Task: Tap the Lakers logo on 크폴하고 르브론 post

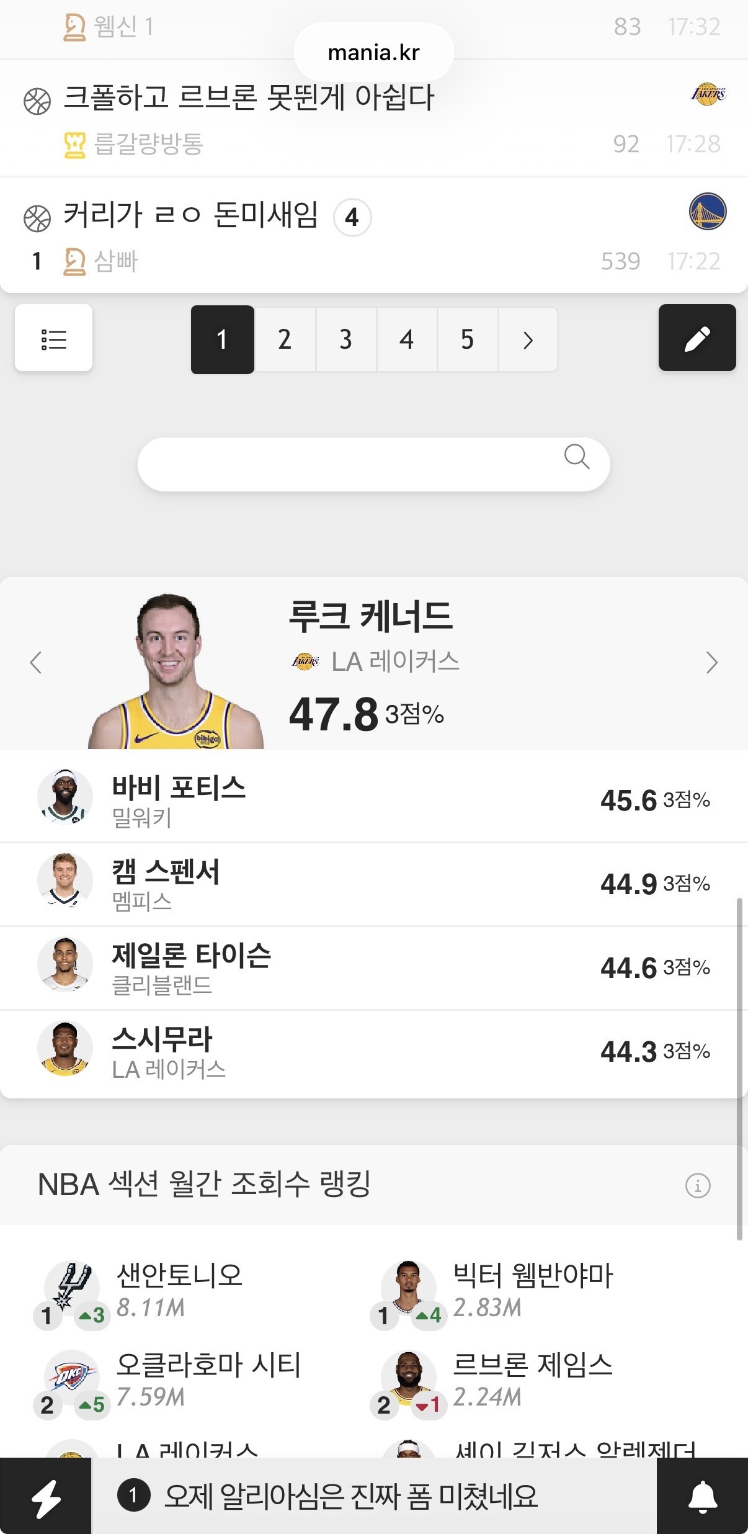Action: pyautogui.click(x=708, y=94)
